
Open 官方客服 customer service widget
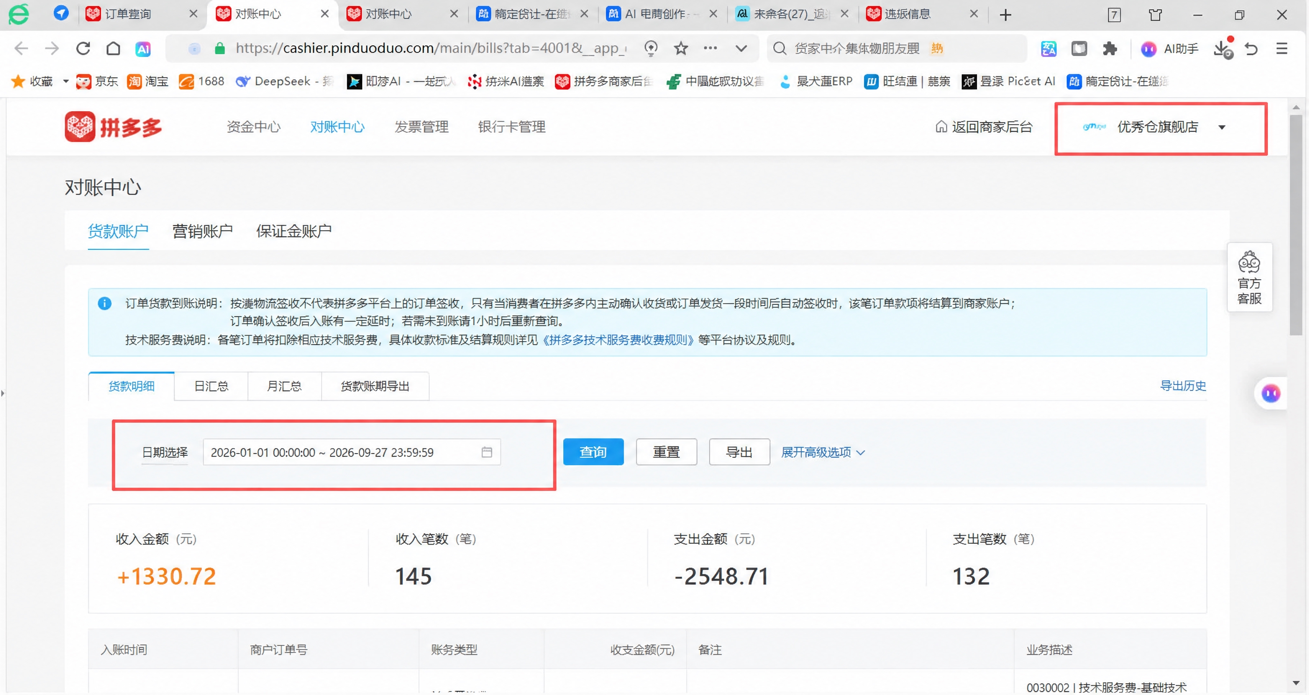1249,277
